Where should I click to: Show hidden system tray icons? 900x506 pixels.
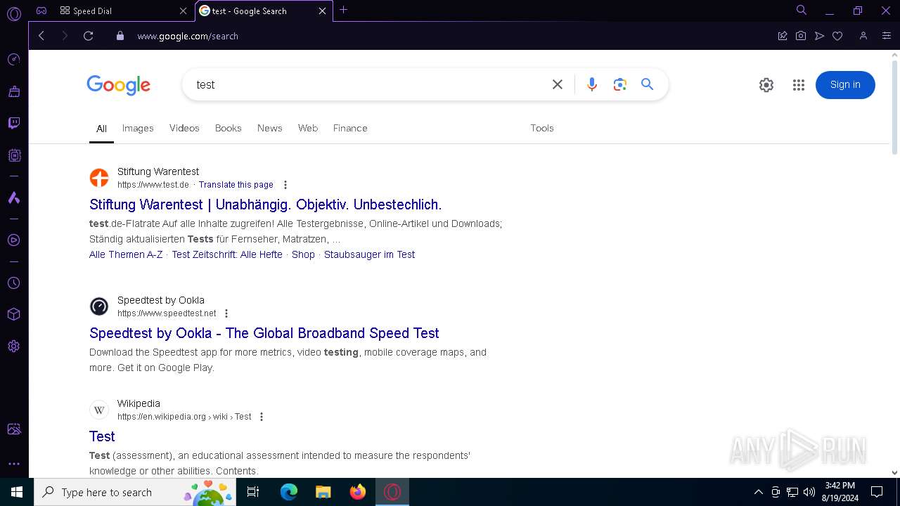click(x=758, y=492)
